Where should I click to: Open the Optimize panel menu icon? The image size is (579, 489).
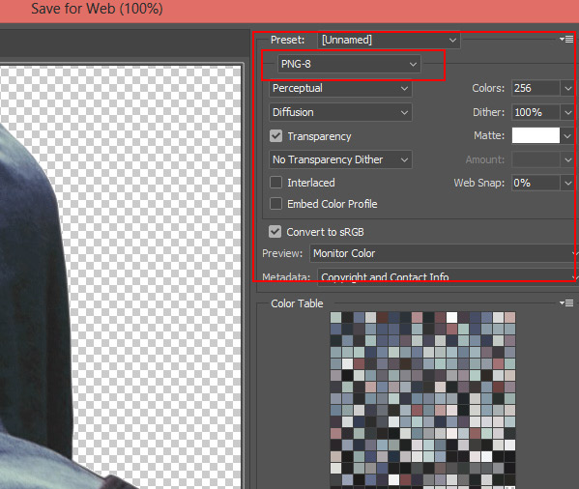[x=566, y=39]
